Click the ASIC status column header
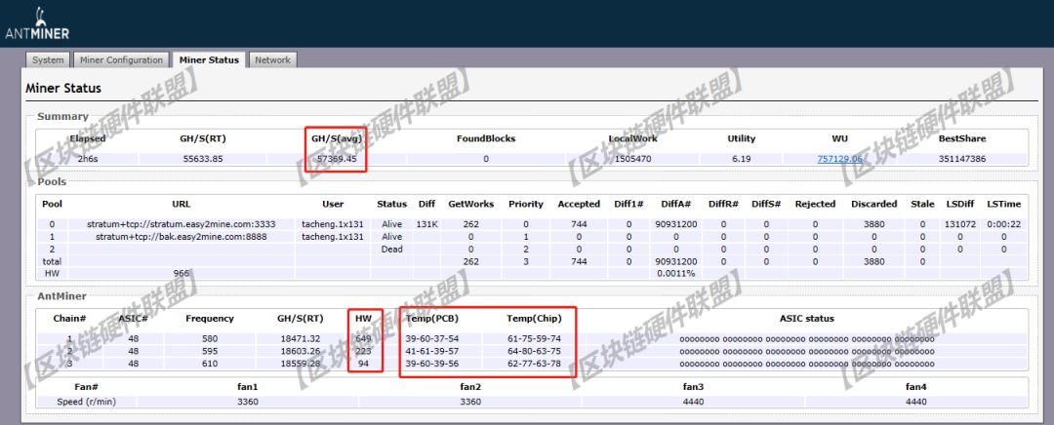1054x425 pixels. [806, 318]
